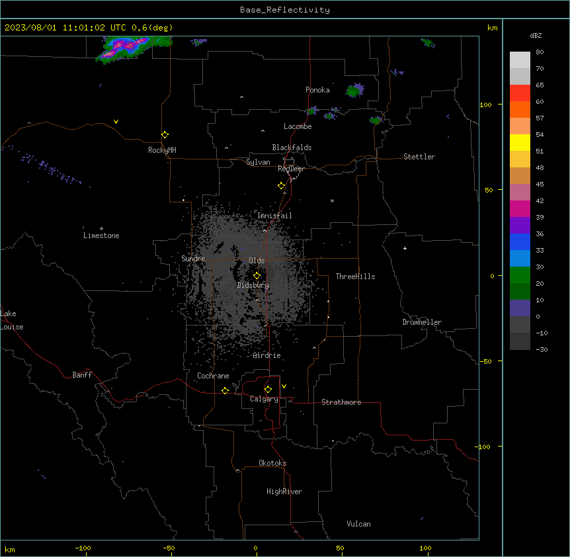Select the yellow diamond between Olds and Didsbury
The image size is (570, 557).
(257, 276)
